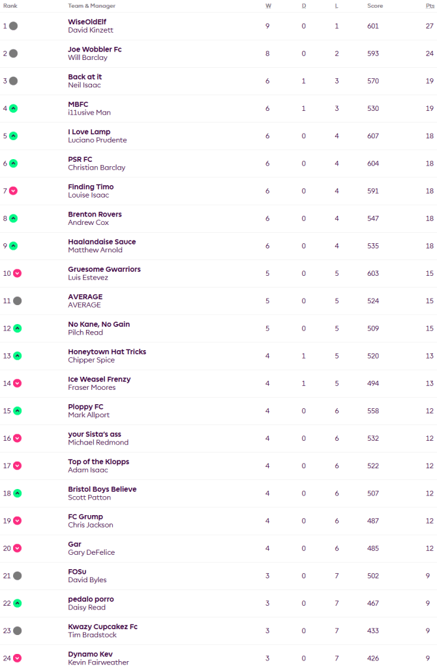Click the green up arrow beside pedalo porro
Image resolution: width=437 pixels, height=667 pixels.
click(x=18, y=603)
